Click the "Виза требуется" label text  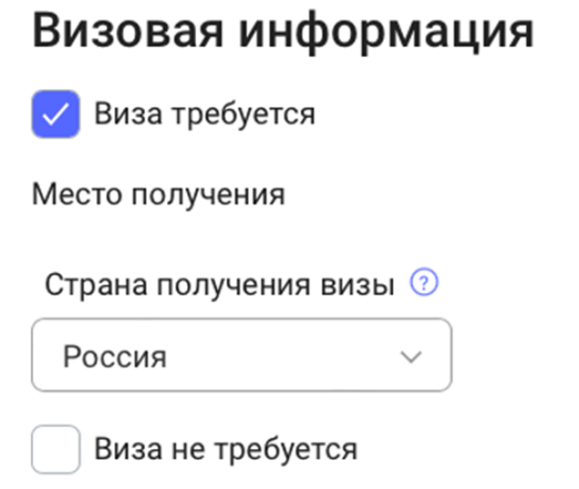(x=205, y=114)
